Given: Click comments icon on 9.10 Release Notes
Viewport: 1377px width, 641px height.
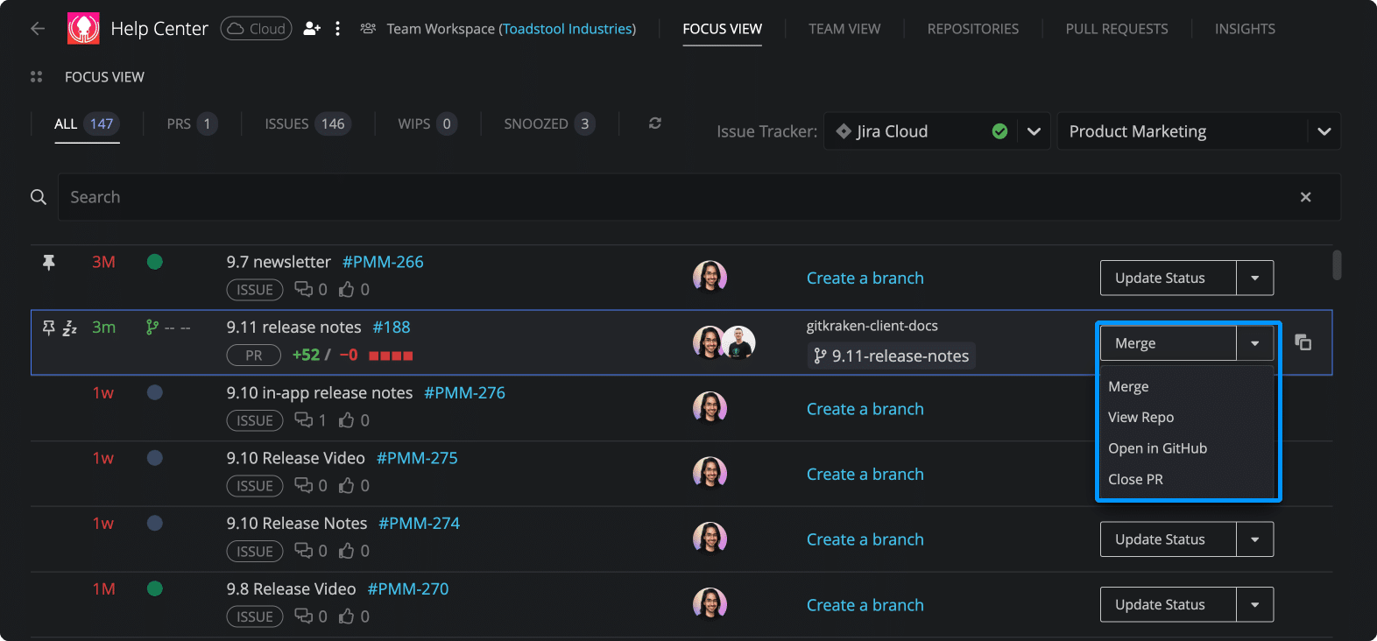Looking at the screenshot, I should tap(303, 551).
